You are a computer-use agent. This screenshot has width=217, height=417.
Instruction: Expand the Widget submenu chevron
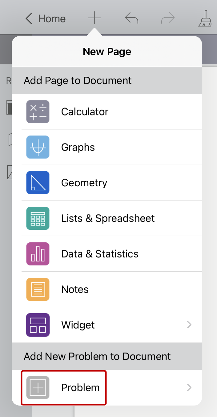(189, 325)
